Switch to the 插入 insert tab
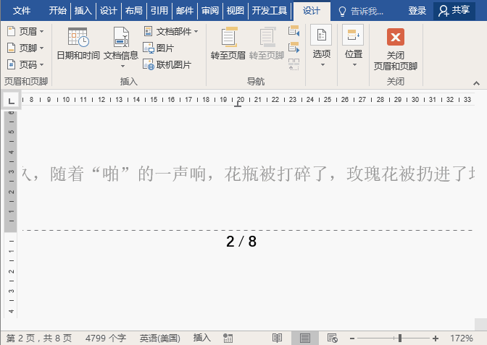This screenshot has width=487, height=345. (83, 11)
